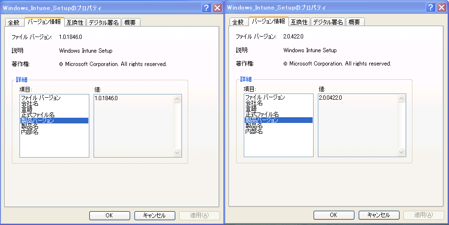Open 概要 tab in left window
The height and width of the screenshot is (225, 449).
click(x=130, y=22)
